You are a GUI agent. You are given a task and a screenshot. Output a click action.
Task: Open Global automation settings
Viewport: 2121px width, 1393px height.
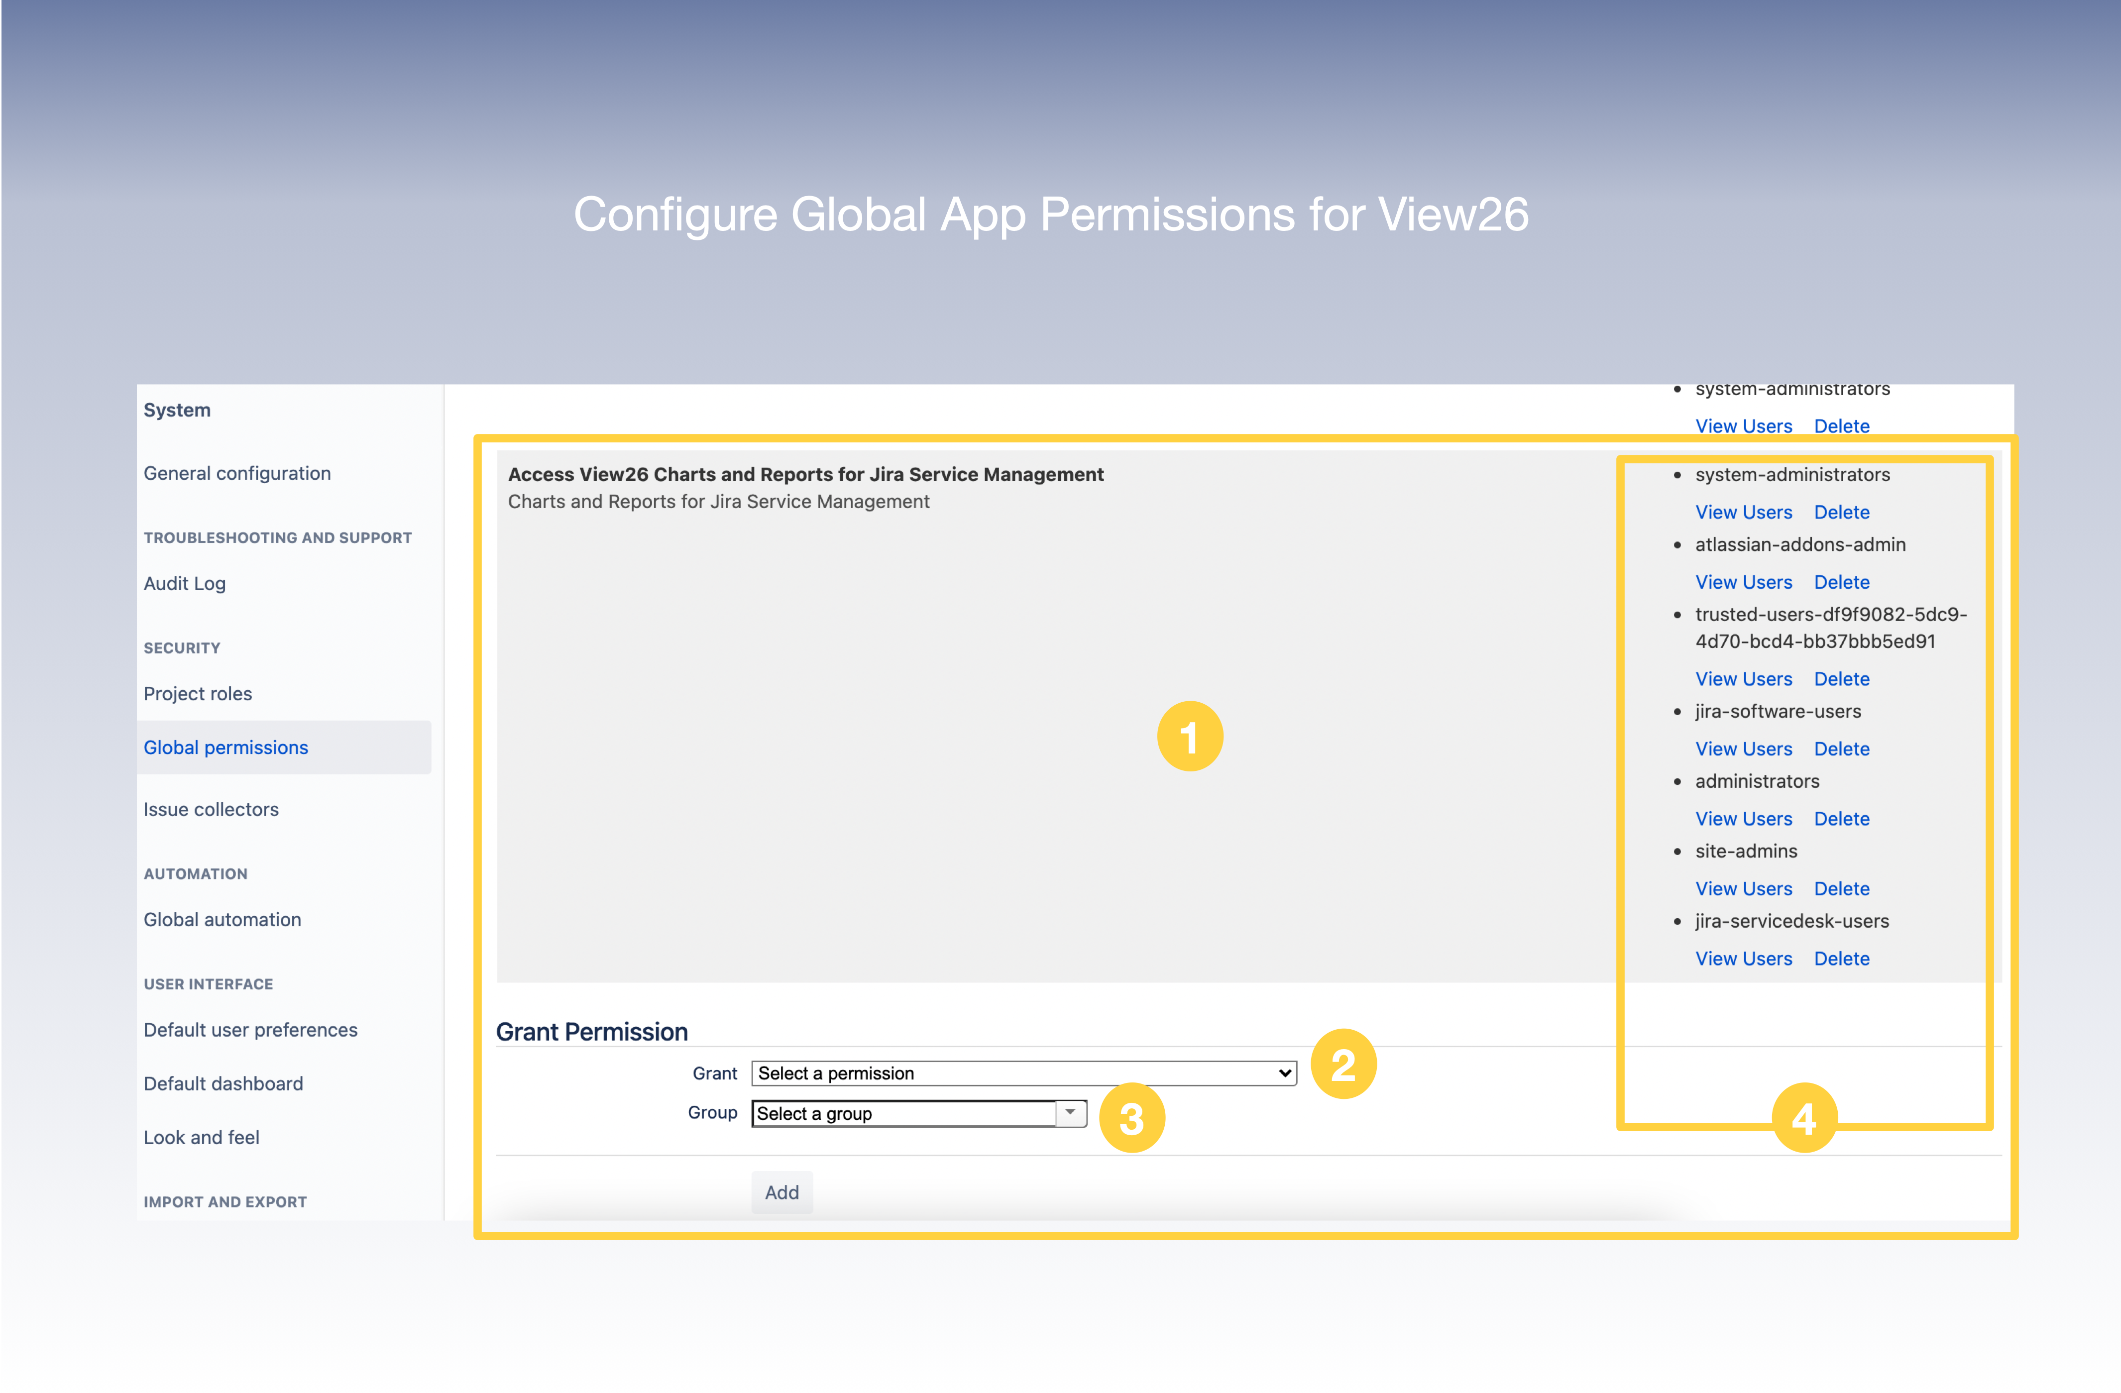(222, 919)
